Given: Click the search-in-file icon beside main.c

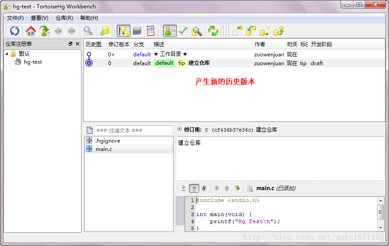Looking at the screenshot, I should [x=250, y=188].
